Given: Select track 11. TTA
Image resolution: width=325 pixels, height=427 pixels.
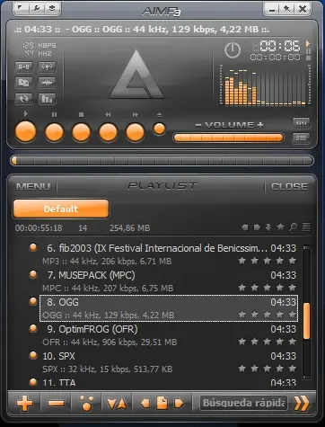Looking at the screenshot, I should 169,383.
